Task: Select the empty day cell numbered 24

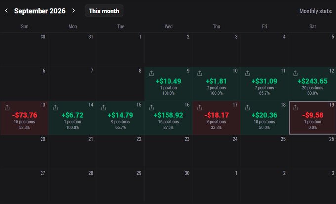Action: [x=216, y=152]
